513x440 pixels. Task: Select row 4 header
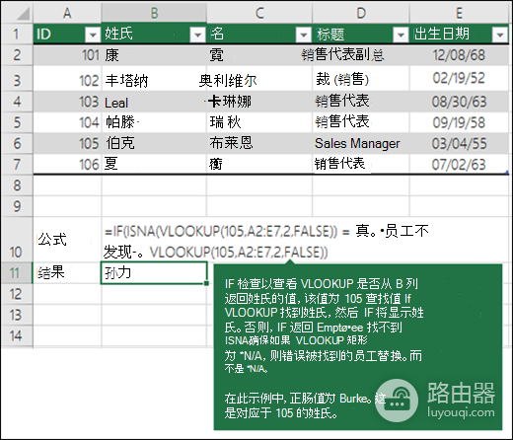[x=17, y=102]
